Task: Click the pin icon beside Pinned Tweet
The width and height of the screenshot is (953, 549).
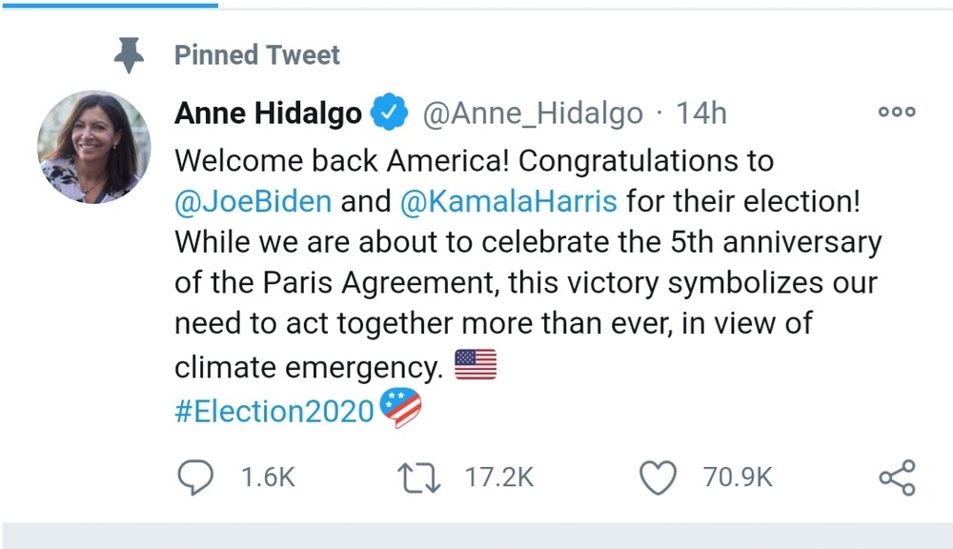Action: pos(129,55)
